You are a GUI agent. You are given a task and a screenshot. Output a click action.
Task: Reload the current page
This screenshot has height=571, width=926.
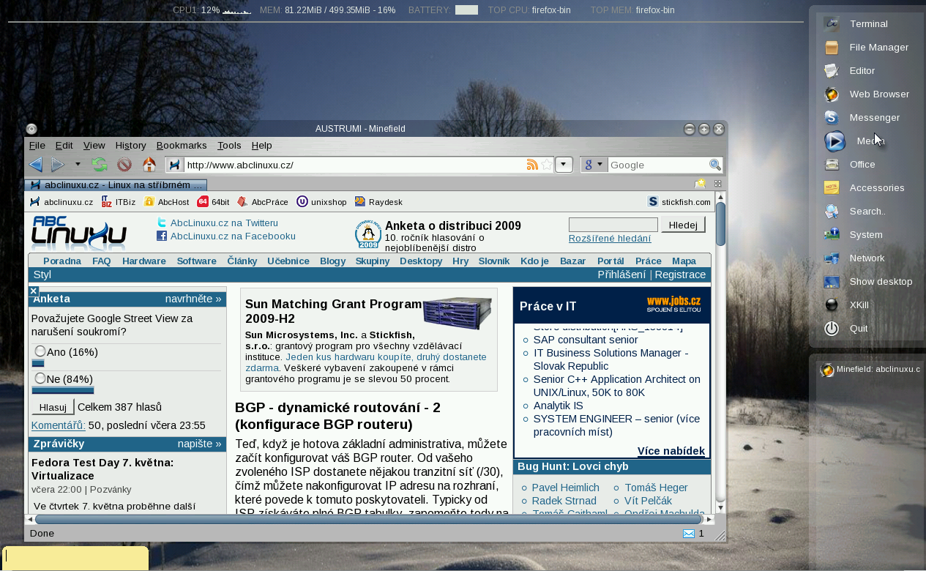point(99,165)
